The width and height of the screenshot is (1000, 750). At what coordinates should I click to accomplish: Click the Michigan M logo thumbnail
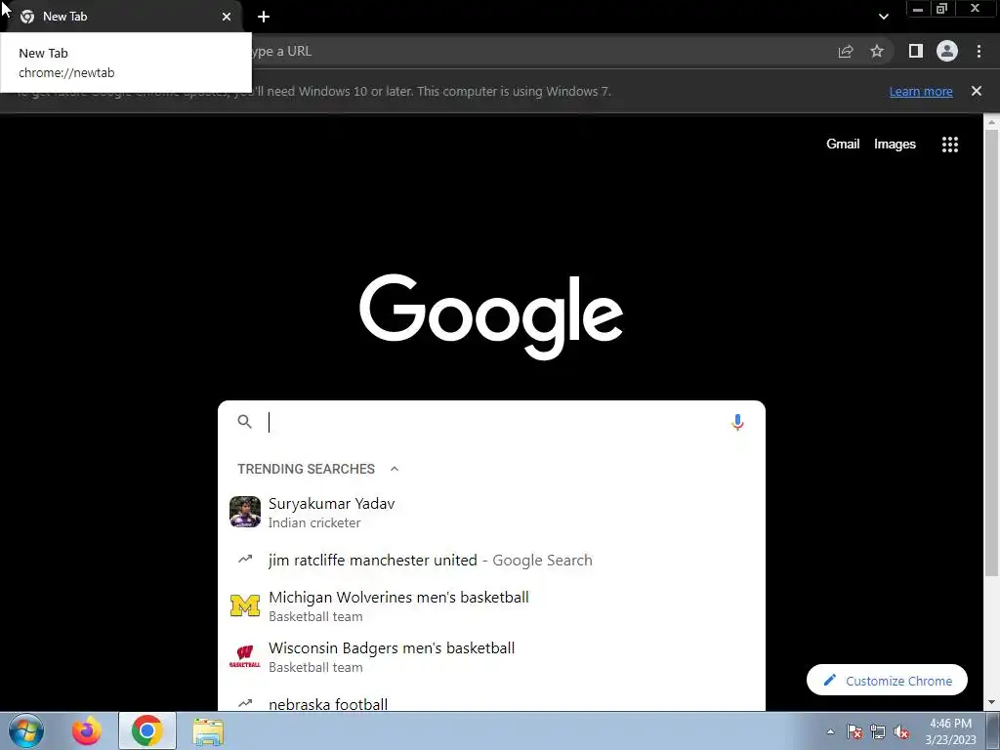click(x=245, y=605)
